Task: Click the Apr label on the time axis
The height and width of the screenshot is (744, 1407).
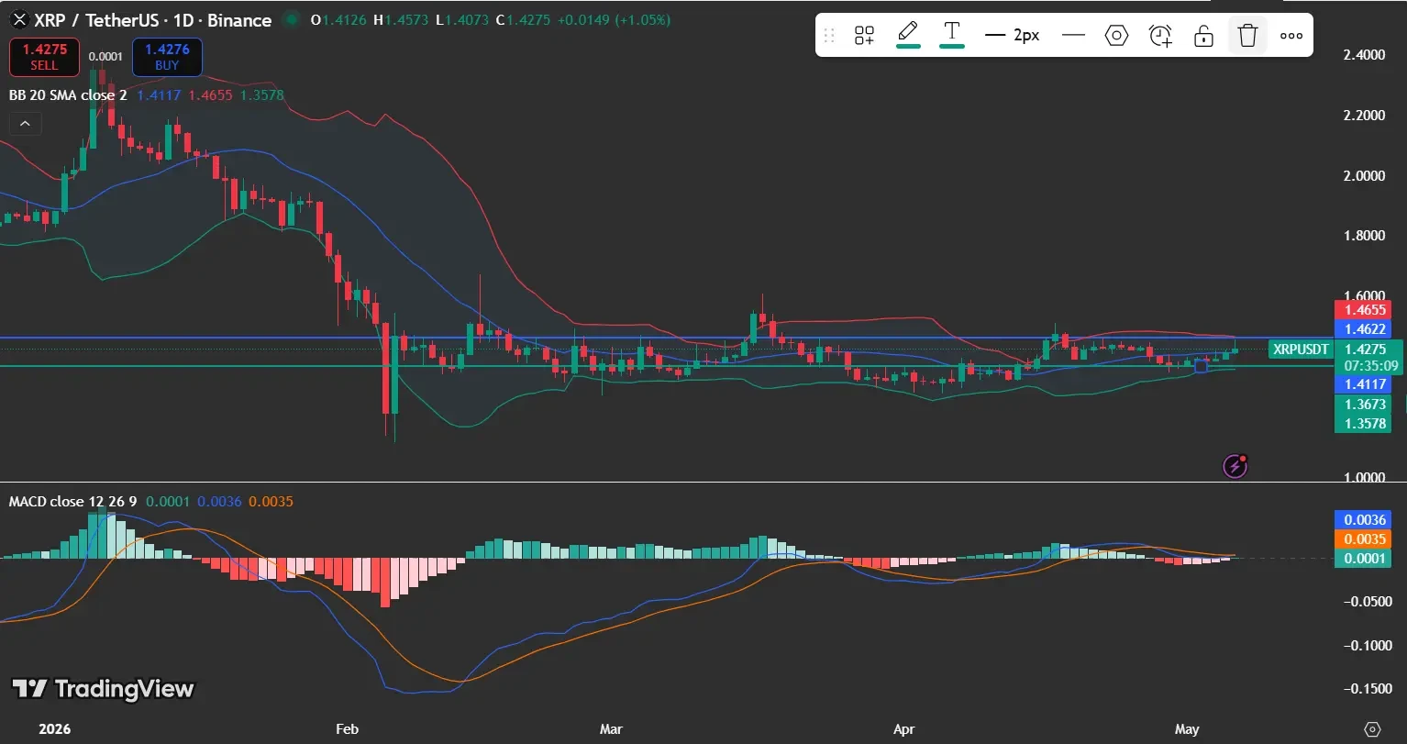Action: click(904, 729)
